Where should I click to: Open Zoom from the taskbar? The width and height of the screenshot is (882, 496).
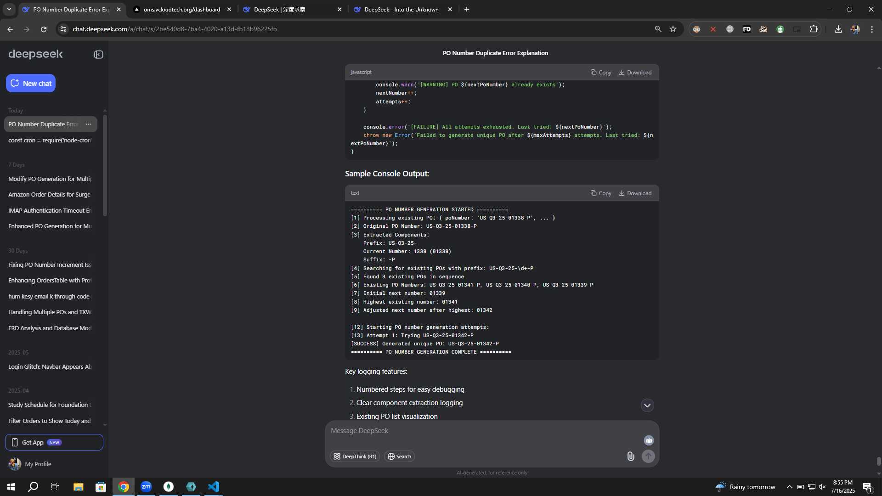[146, 487]
